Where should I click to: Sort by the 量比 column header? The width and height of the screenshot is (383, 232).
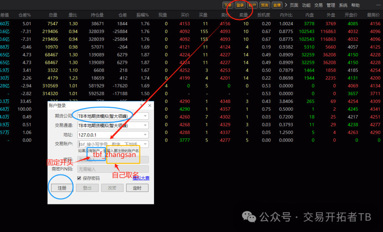(x=73, y=15)
